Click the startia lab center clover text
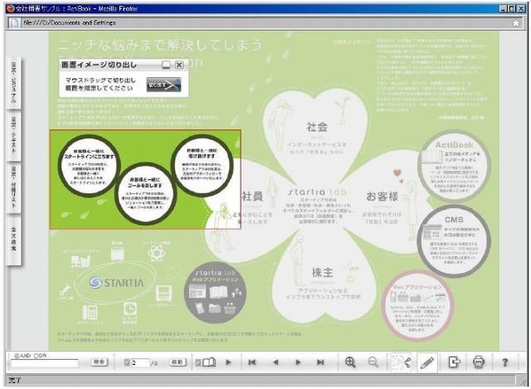The height and width of the screenshot is (389, 531). coord(317,192)
